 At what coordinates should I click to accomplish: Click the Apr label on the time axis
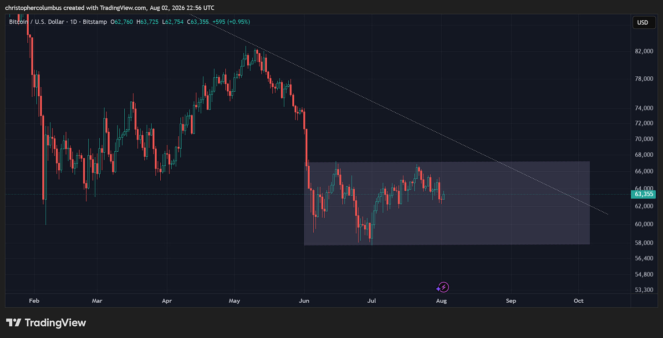tap(167, 301)
